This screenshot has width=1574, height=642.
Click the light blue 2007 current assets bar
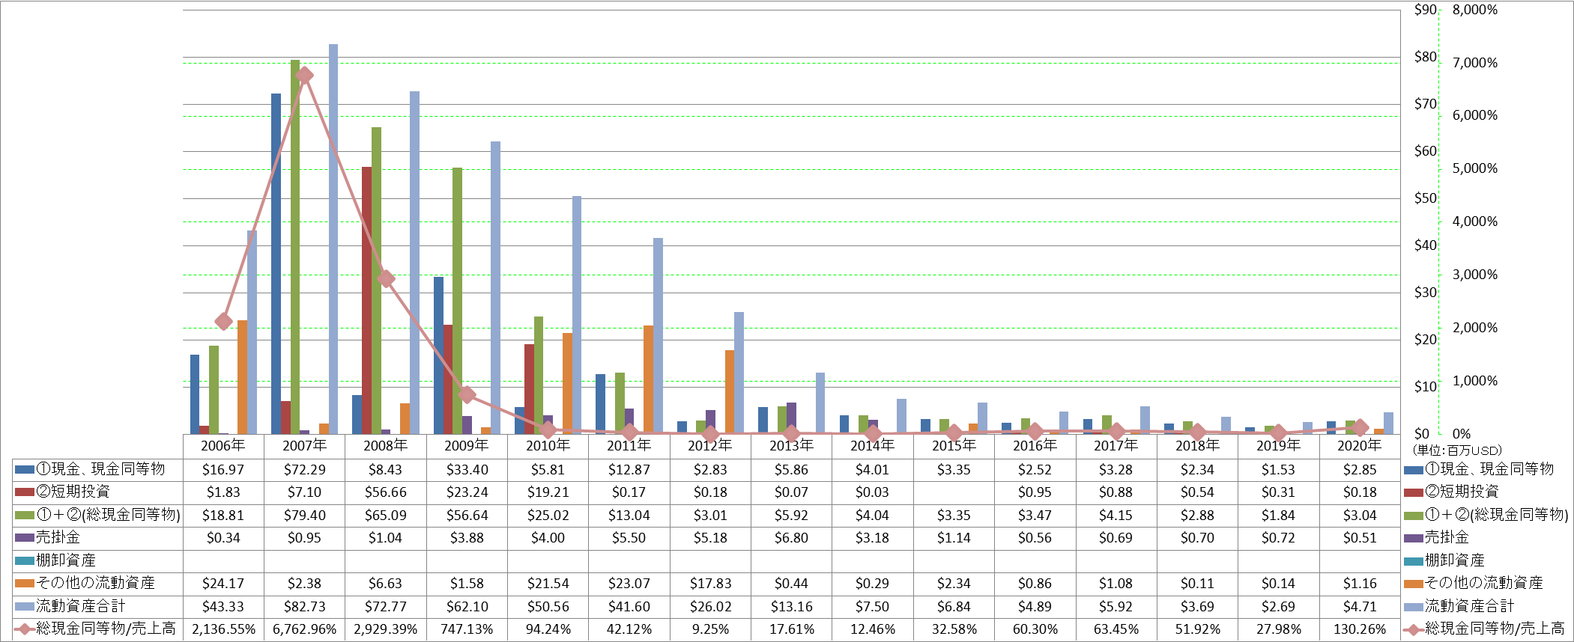coord(333,239)
